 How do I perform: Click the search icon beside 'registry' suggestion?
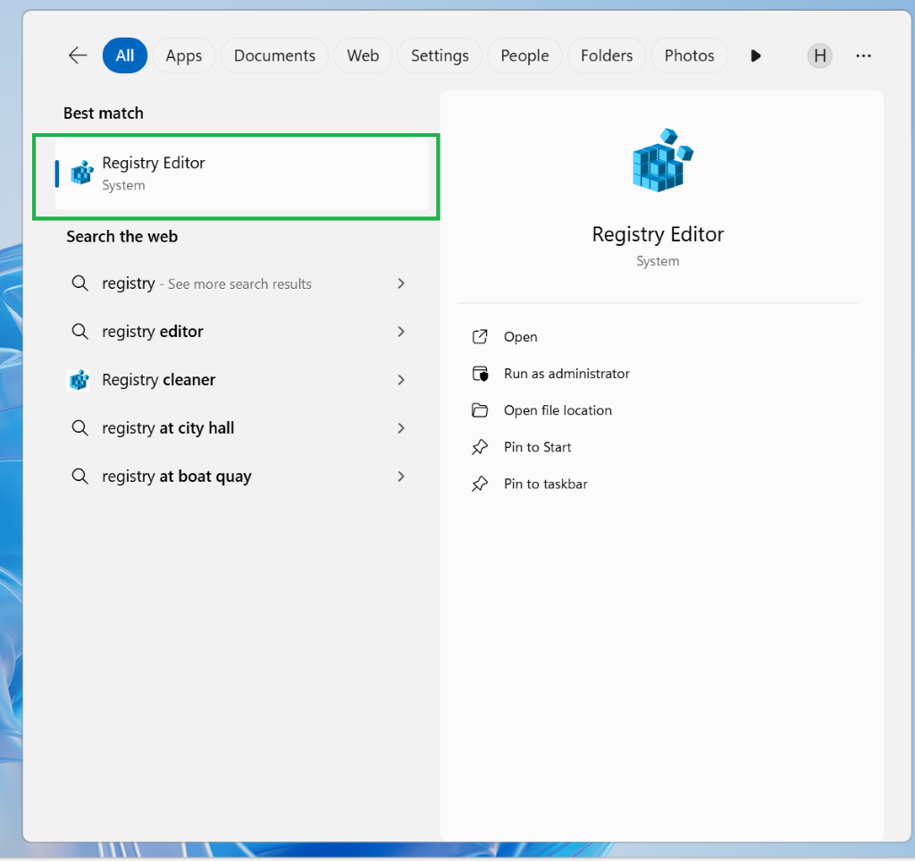pos(80,283)
